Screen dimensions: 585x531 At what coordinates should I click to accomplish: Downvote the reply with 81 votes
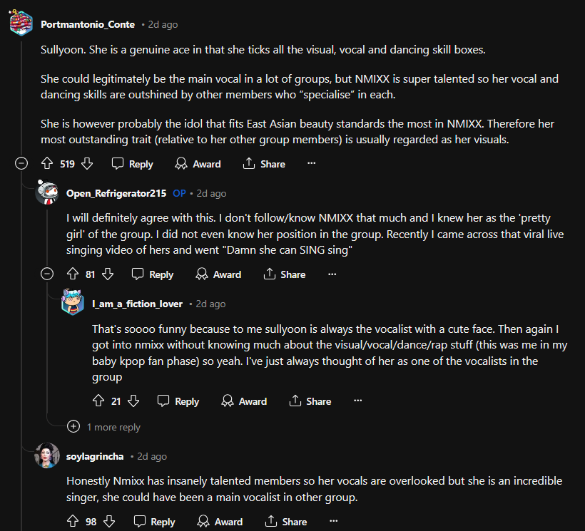pyautogui.click(x=108, y=274)
